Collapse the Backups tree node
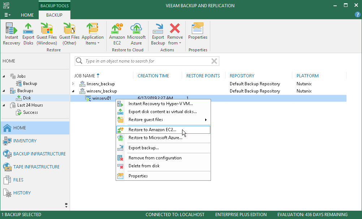The image size is (362, 219). [x=4, y=91]
